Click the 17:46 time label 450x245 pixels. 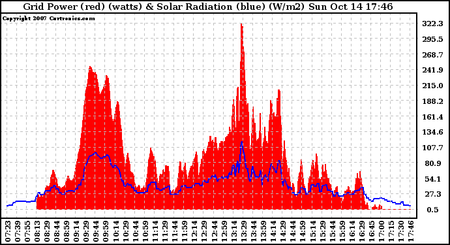pyautogui.click(x=411, y=231)
